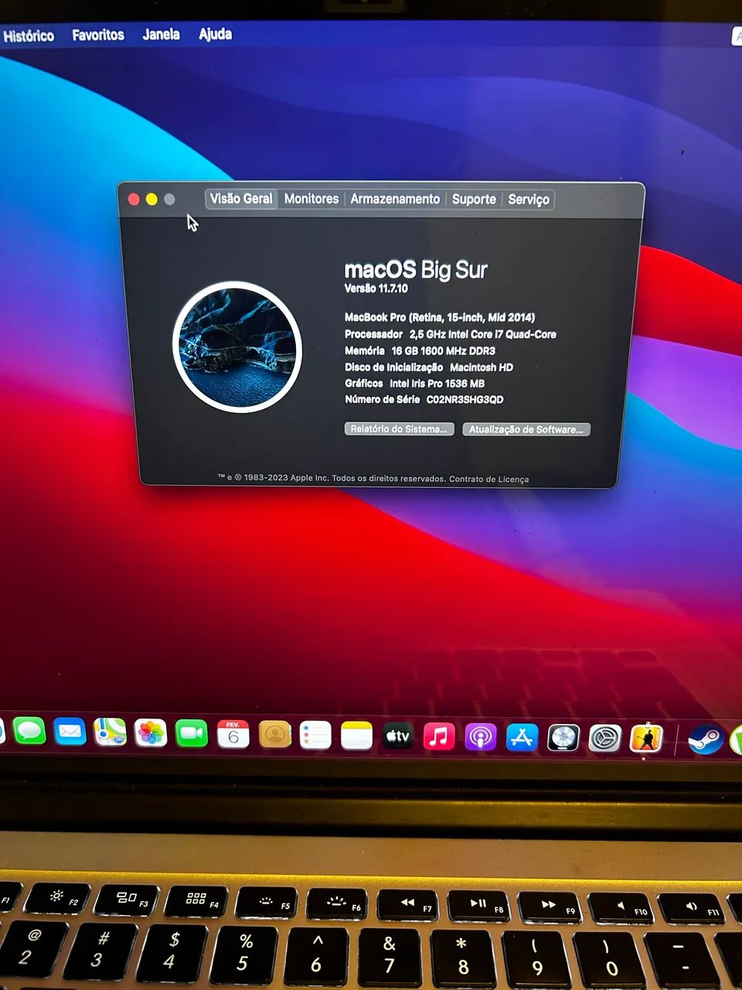Switch to the Monitores tab
The height and width of the screenshot is (990, 742).
click(310, 199)
